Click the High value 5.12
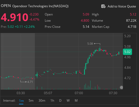The height and width of the screenshot is (107, 139). coord(133,14)
